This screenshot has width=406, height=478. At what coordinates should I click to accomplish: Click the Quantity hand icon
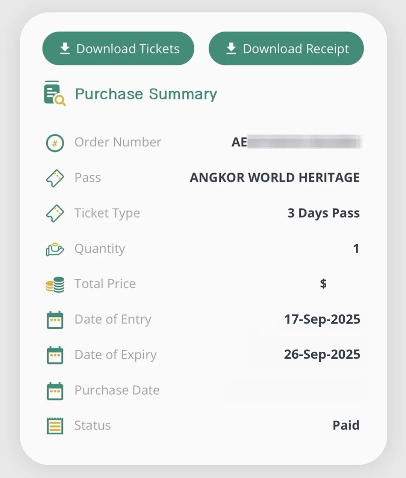[x=55, y=249]
